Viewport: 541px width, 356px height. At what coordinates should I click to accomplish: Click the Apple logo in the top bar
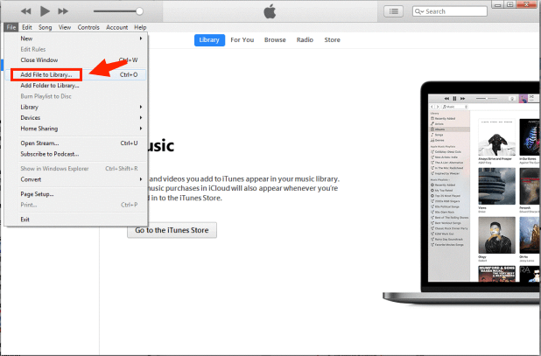[x=268, y=11]
